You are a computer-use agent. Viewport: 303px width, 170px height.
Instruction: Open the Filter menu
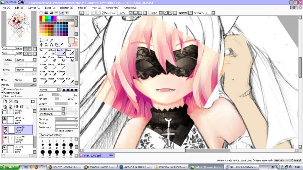(83, 8)
